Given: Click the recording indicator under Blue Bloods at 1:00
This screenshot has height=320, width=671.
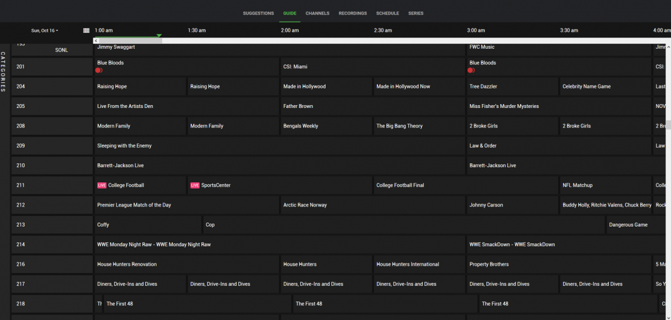Looking at the screenshot, I should 99,70.
